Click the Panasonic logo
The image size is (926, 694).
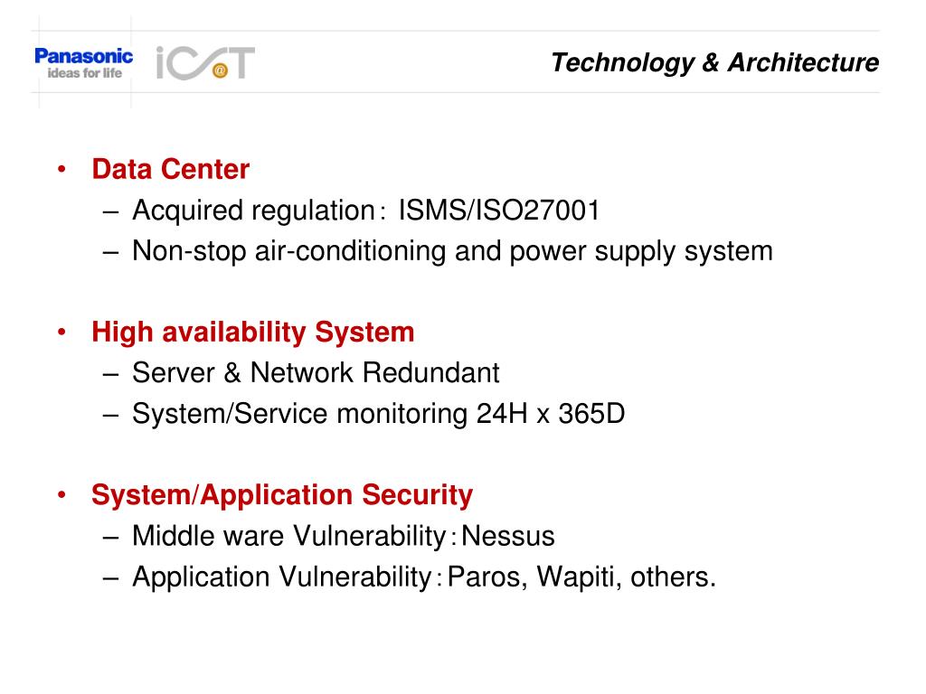click(84, 63)
